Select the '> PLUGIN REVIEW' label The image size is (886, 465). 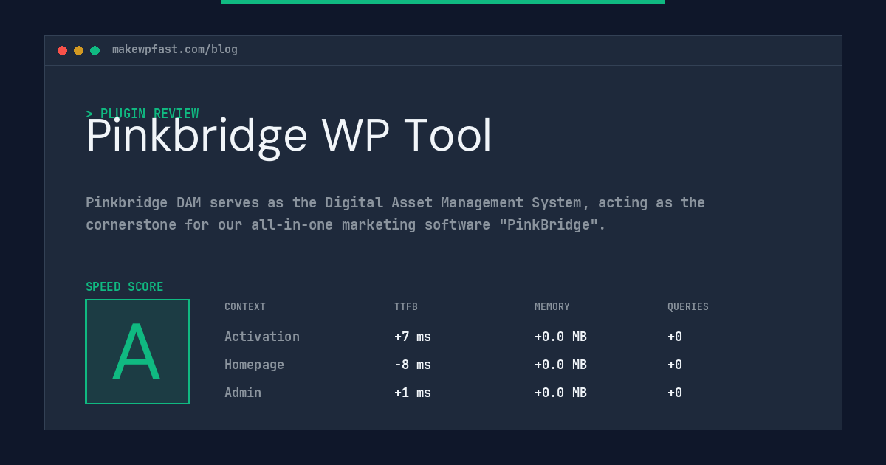pyautogui.click(x=142, y=114)
